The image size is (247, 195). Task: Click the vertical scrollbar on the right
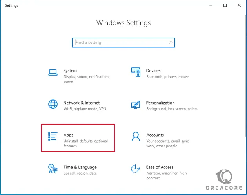click(245, 76)
